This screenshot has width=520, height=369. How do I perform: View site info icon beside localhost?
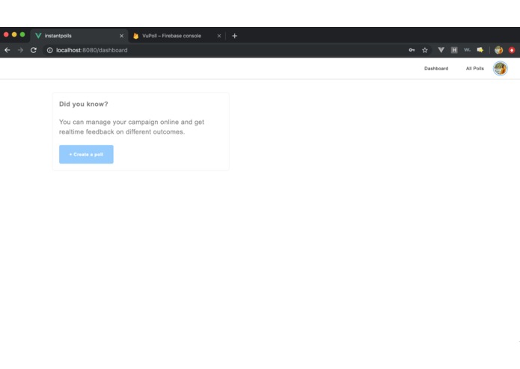click(x=49, y=50)
